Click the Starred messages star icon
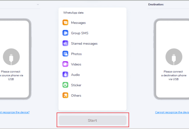Screen dimensions: 189x129 tap(65, 43)
